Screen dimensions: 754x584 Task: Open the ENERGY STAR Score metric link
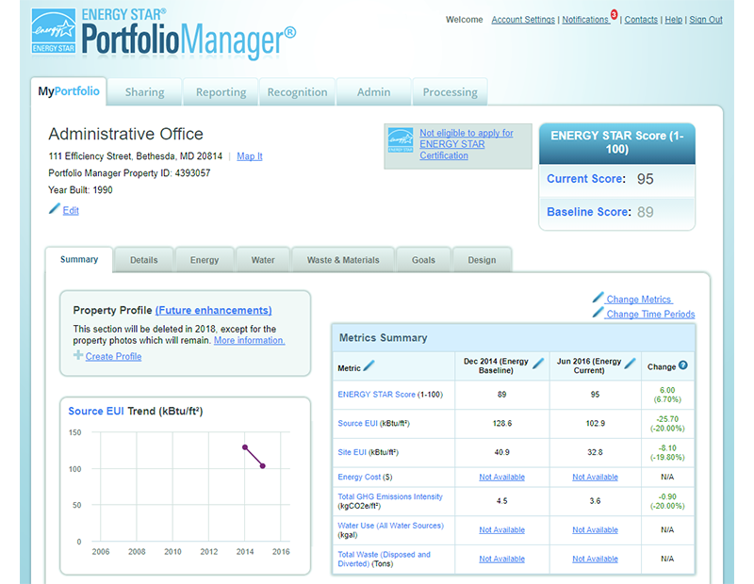tap(376, 395)
